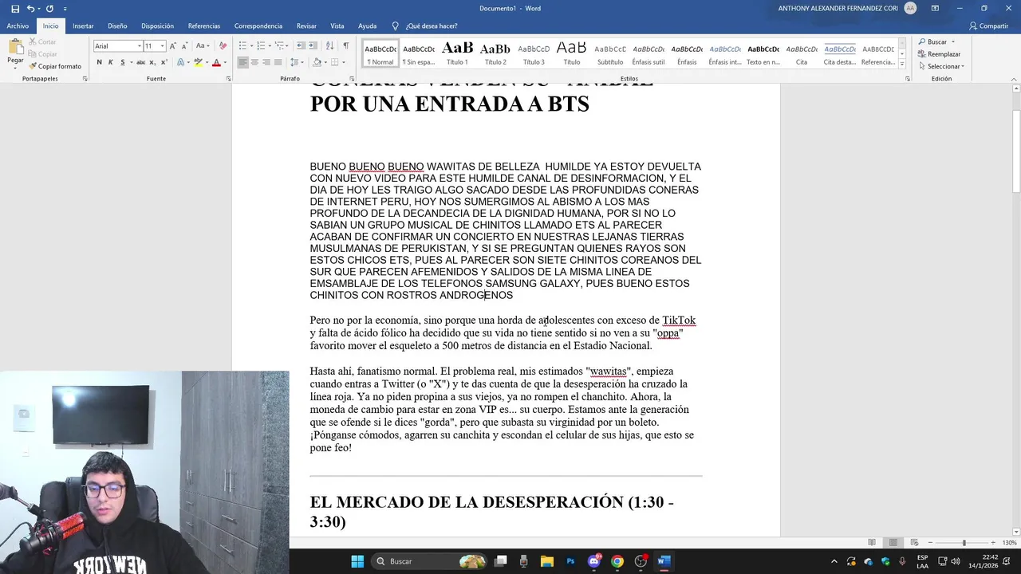
Task: Switch to the Referencias tab
Action: [x=204, y=26]
